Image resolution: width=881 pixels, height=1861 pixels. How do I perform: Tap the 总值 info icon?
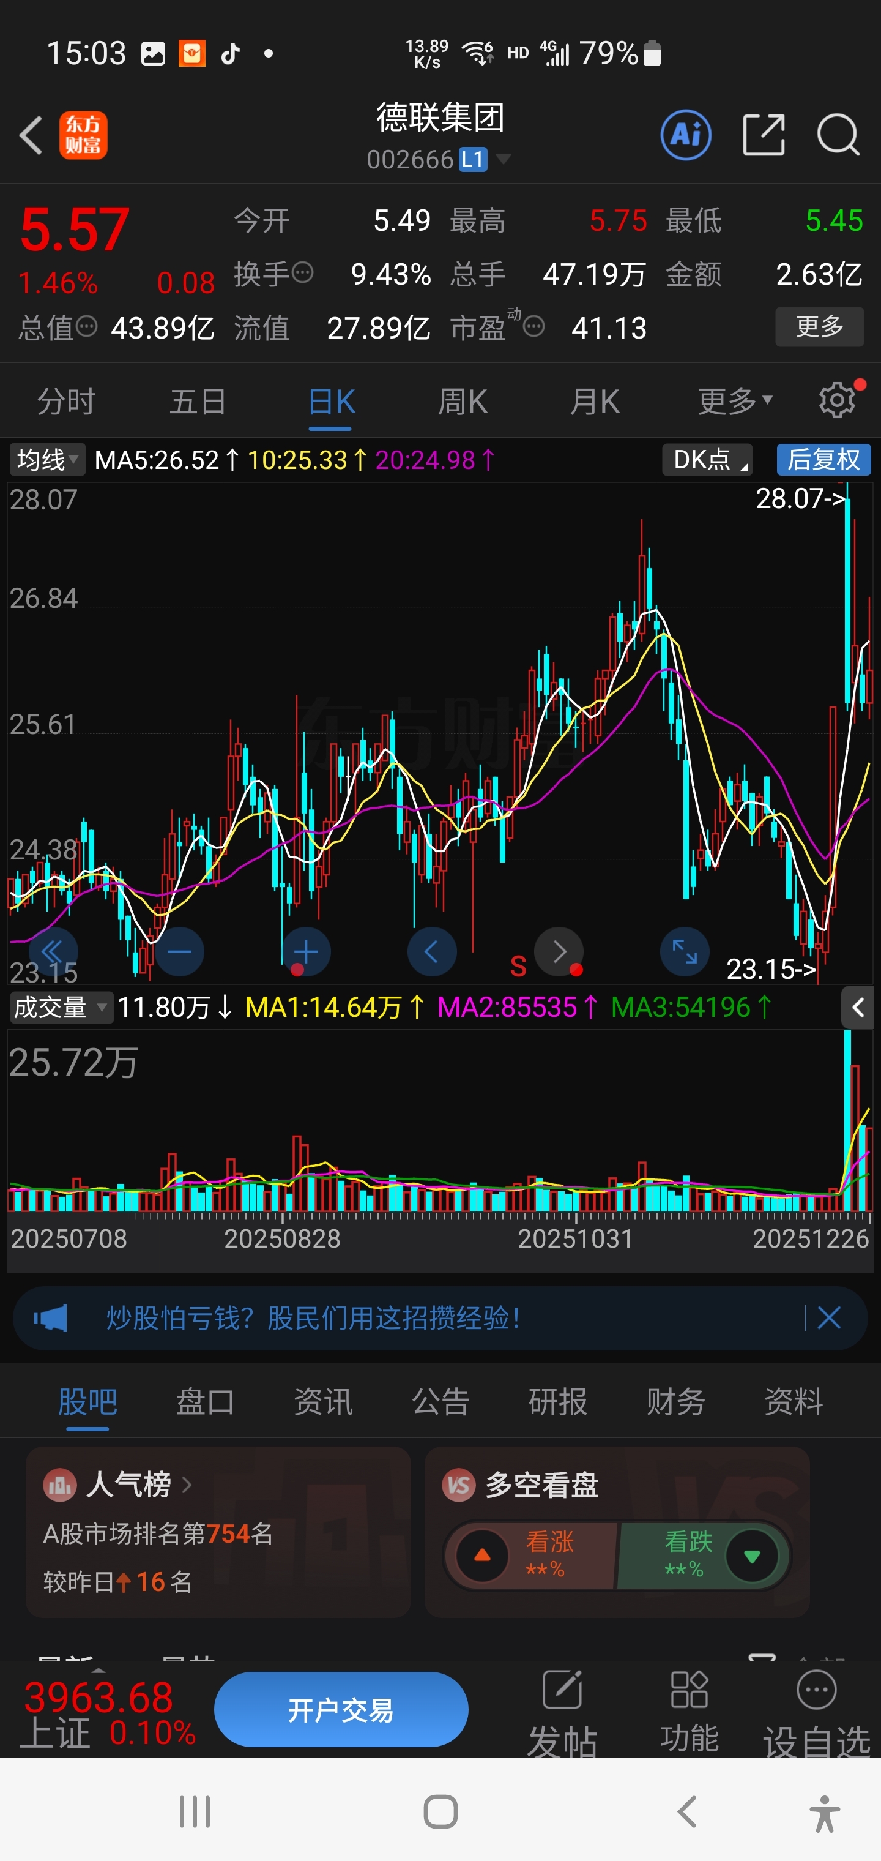point(87,326)
